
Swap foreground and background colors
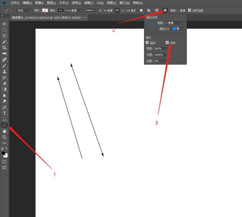(x=6, y=148)
